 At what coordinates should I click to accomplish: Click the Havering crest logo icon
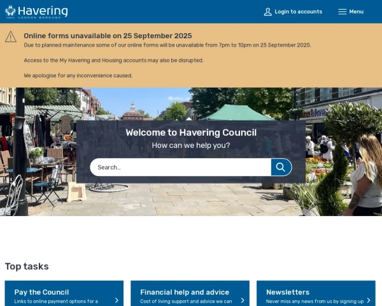coord(10,11)
